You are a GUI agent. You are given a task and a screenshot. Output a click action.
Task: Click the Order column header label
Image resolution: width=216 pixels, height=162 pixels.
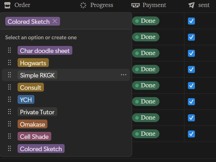coord(22,5)
